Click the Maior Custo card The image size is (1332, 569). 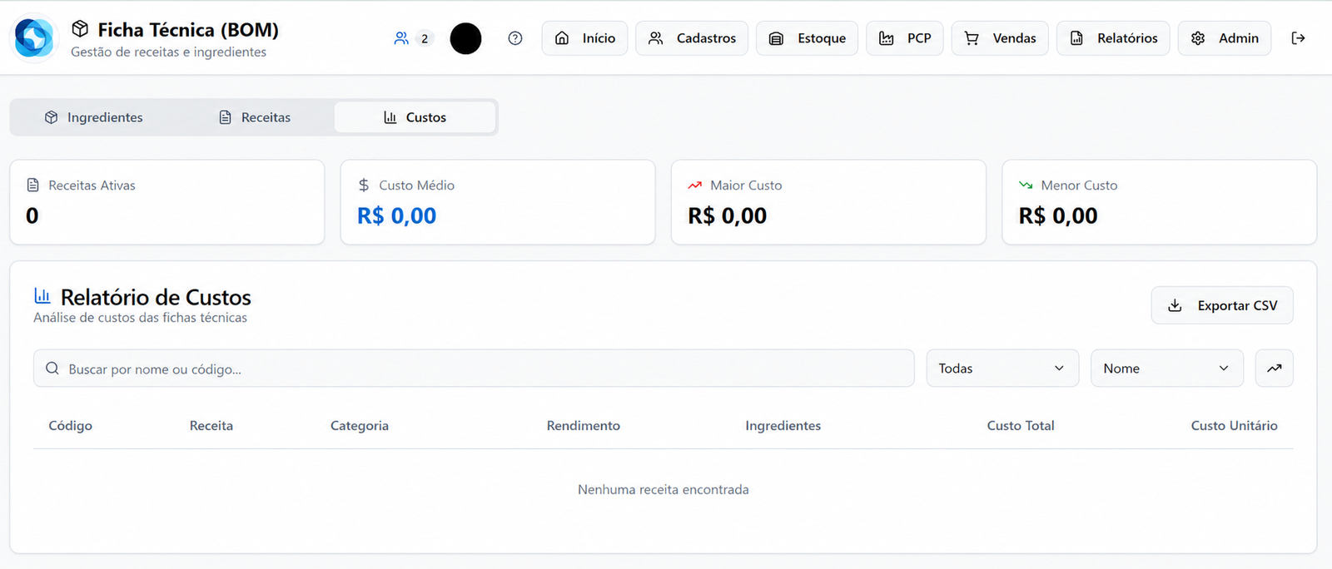828,202
